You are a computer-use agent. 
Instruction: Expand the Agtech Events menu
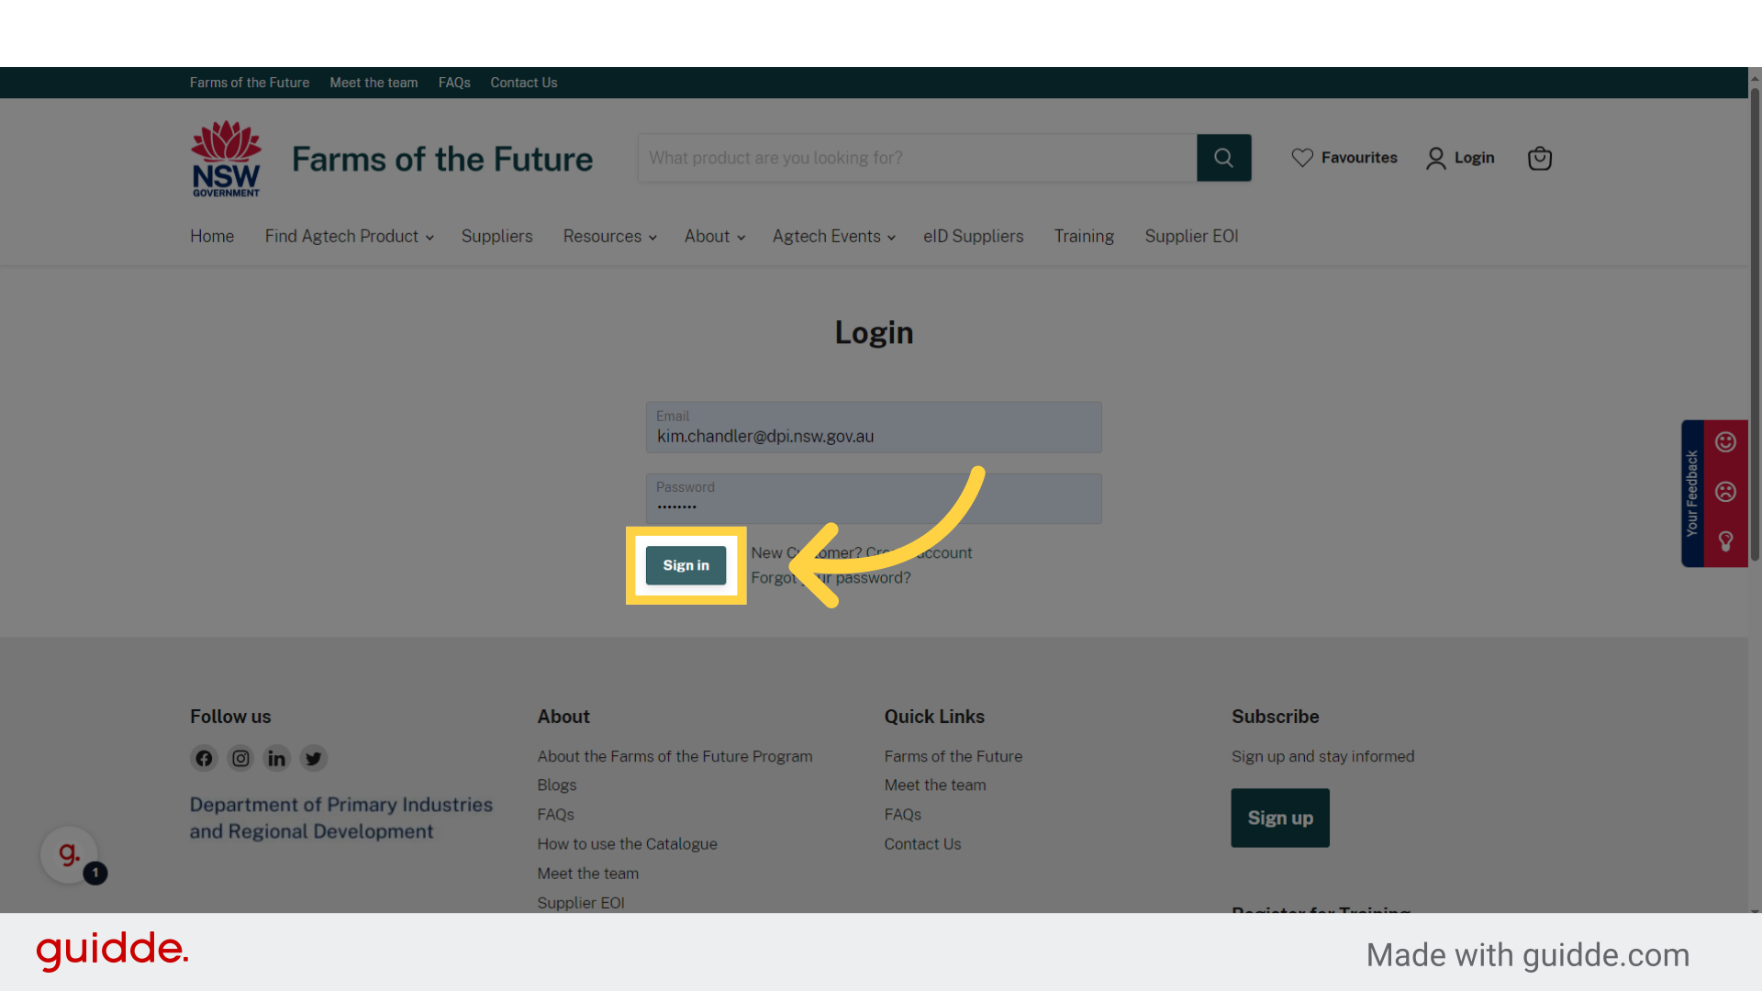833,237
